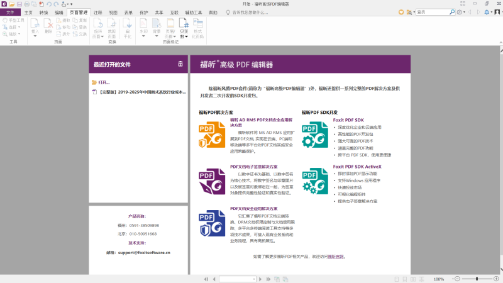This screenshot has height=283, width=503.
Task: Click the Split document (拆分) button
Action: pos(63,34)
